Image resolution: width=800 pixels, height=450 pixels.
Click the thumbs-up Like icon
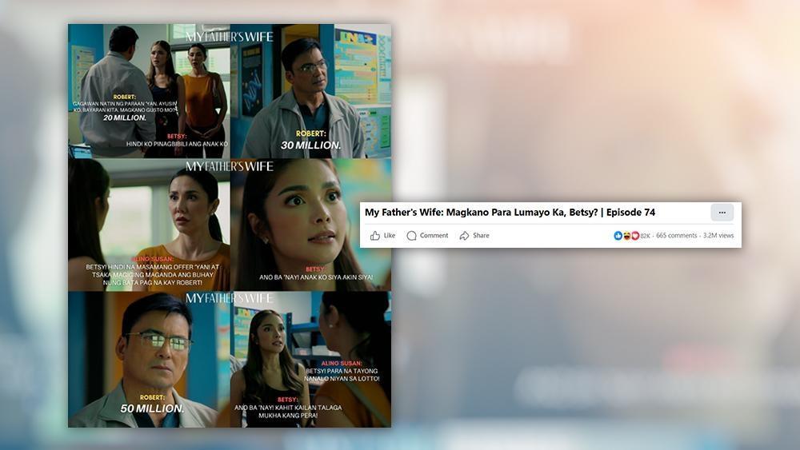pos(375,236)
